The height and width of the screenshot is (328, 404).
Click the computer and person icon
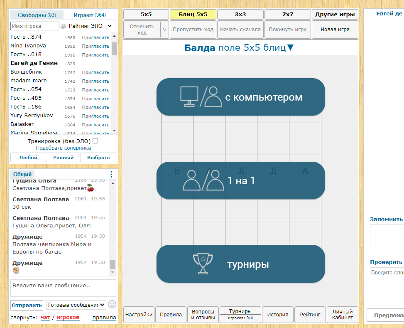pyautogui.click(x=201, y=97)
